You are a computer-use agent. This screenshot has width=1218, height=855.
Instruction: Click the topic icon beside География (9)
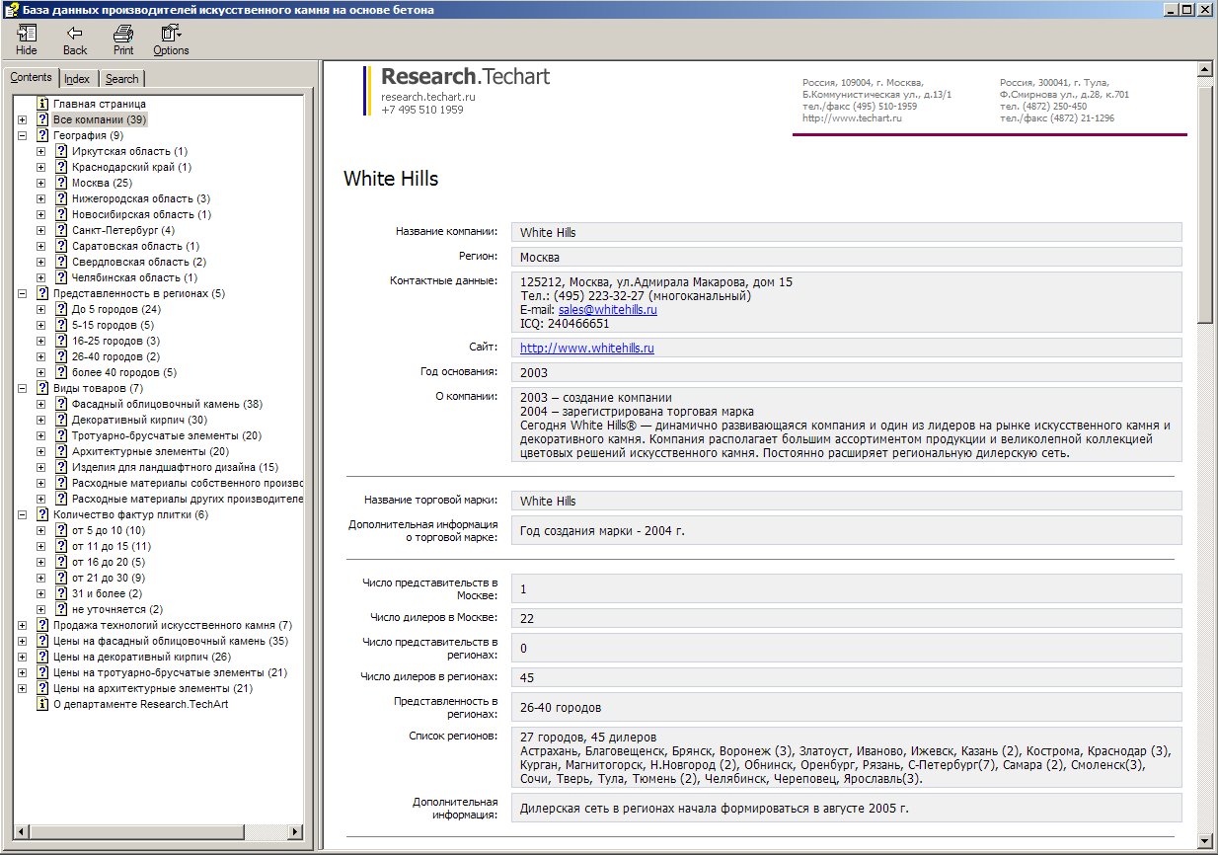tap(42, 135)
